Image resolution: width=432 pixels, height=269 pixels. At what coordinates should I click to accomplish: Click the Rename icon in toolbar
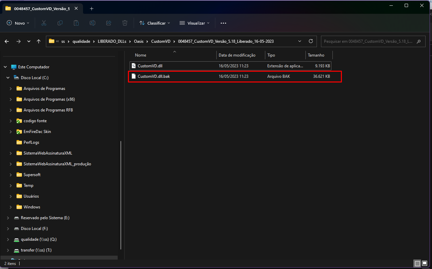pyautogui.click(x=92, y=23)
